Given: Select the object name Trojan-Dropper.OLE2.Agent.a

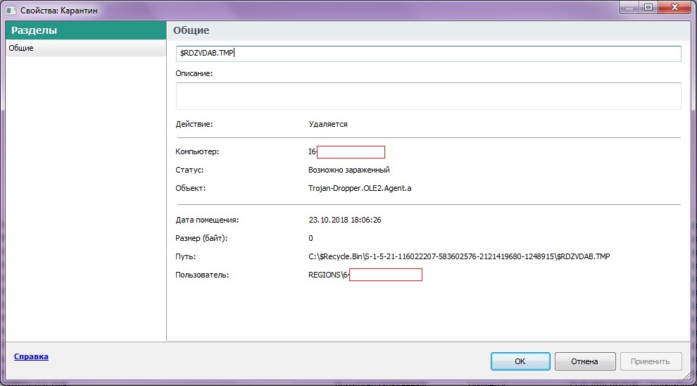Looking at the screenshot, I should [x=360, y=189].
